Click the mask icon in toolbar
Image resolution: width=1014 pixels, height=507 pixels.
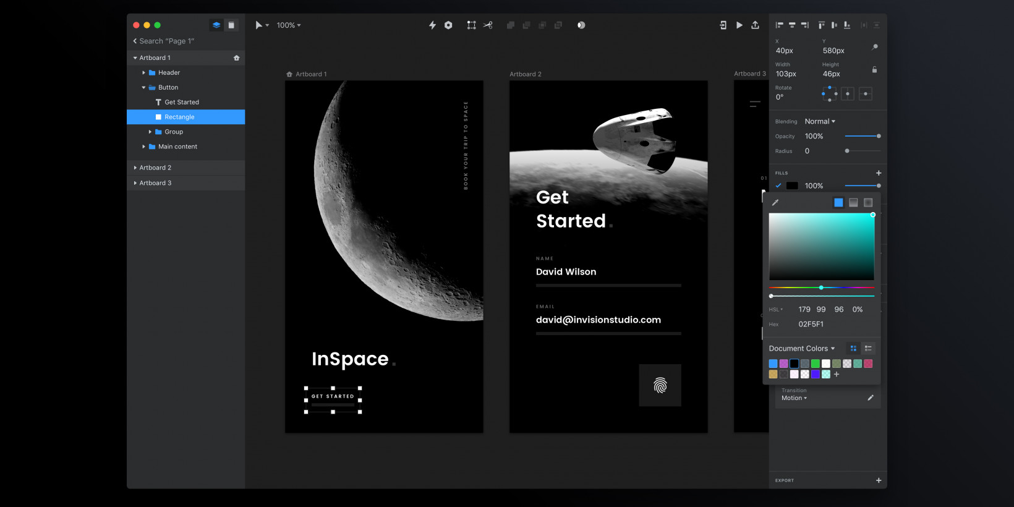coord(581,25)
